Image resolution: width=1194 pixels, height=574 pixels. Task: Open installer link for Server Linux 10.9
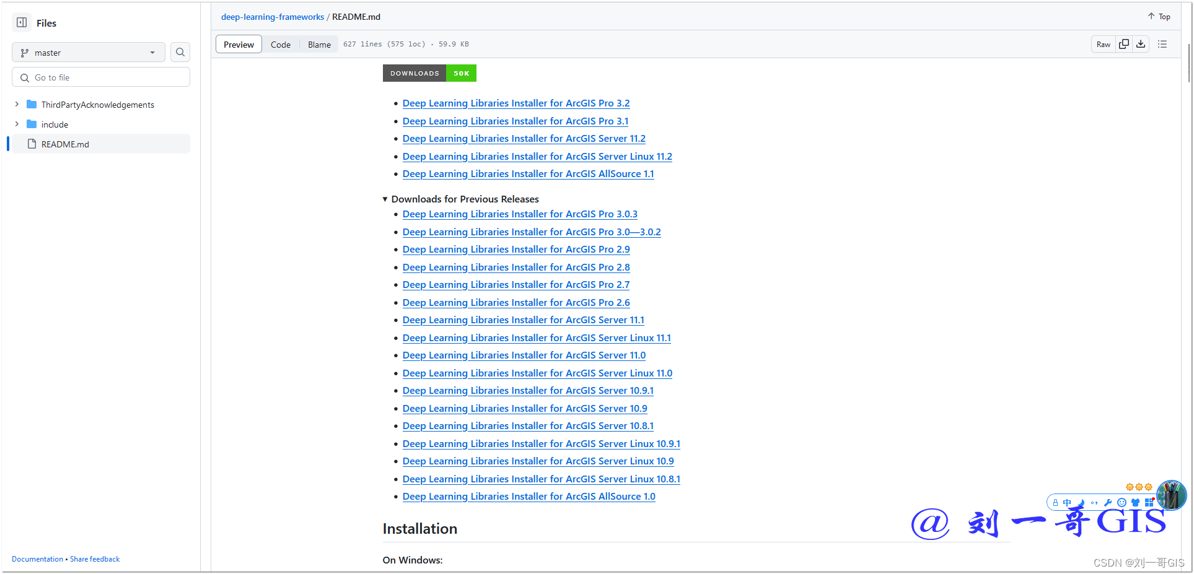538,461
